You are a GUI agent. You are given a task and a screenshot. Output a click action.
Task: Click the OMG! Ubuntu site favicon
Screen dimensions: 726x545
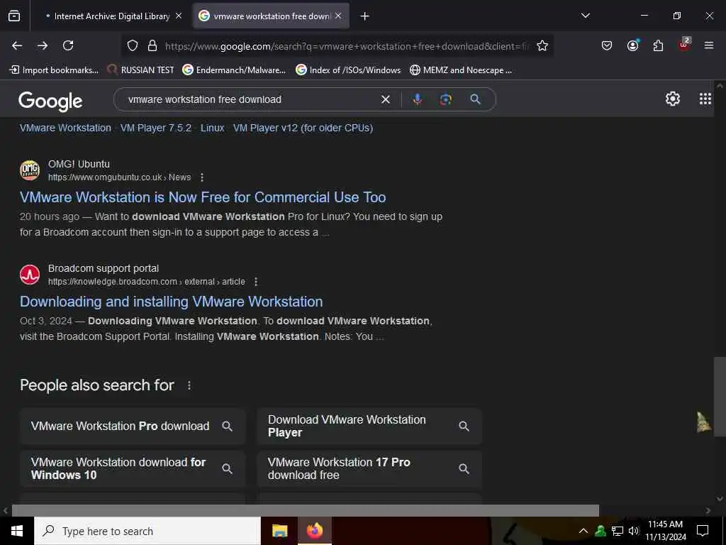click(30, 170)
